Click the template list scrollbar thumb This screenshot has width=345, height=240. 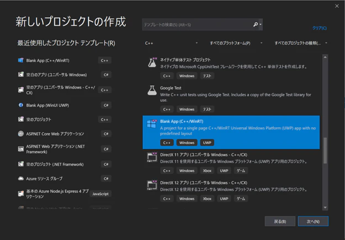tap(325, 151)
